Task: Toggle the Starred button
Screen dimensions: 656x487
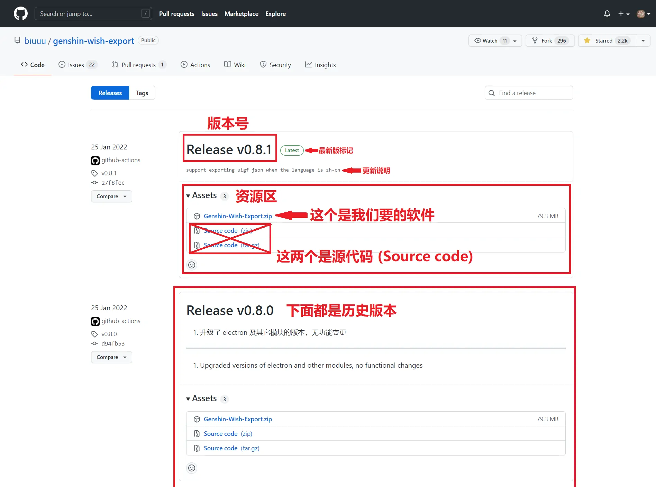Action: (607, 40)
